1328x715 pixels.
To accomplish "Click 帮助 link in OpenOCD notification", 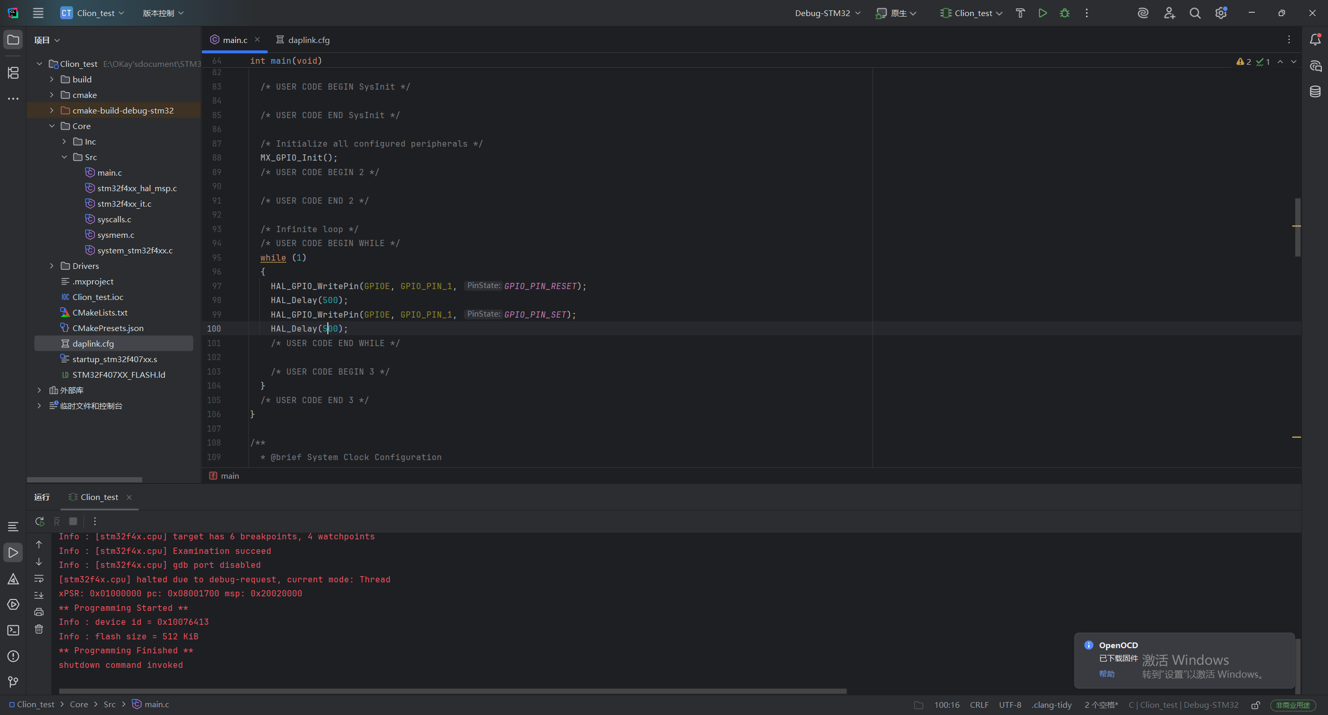I will 1106,674.
